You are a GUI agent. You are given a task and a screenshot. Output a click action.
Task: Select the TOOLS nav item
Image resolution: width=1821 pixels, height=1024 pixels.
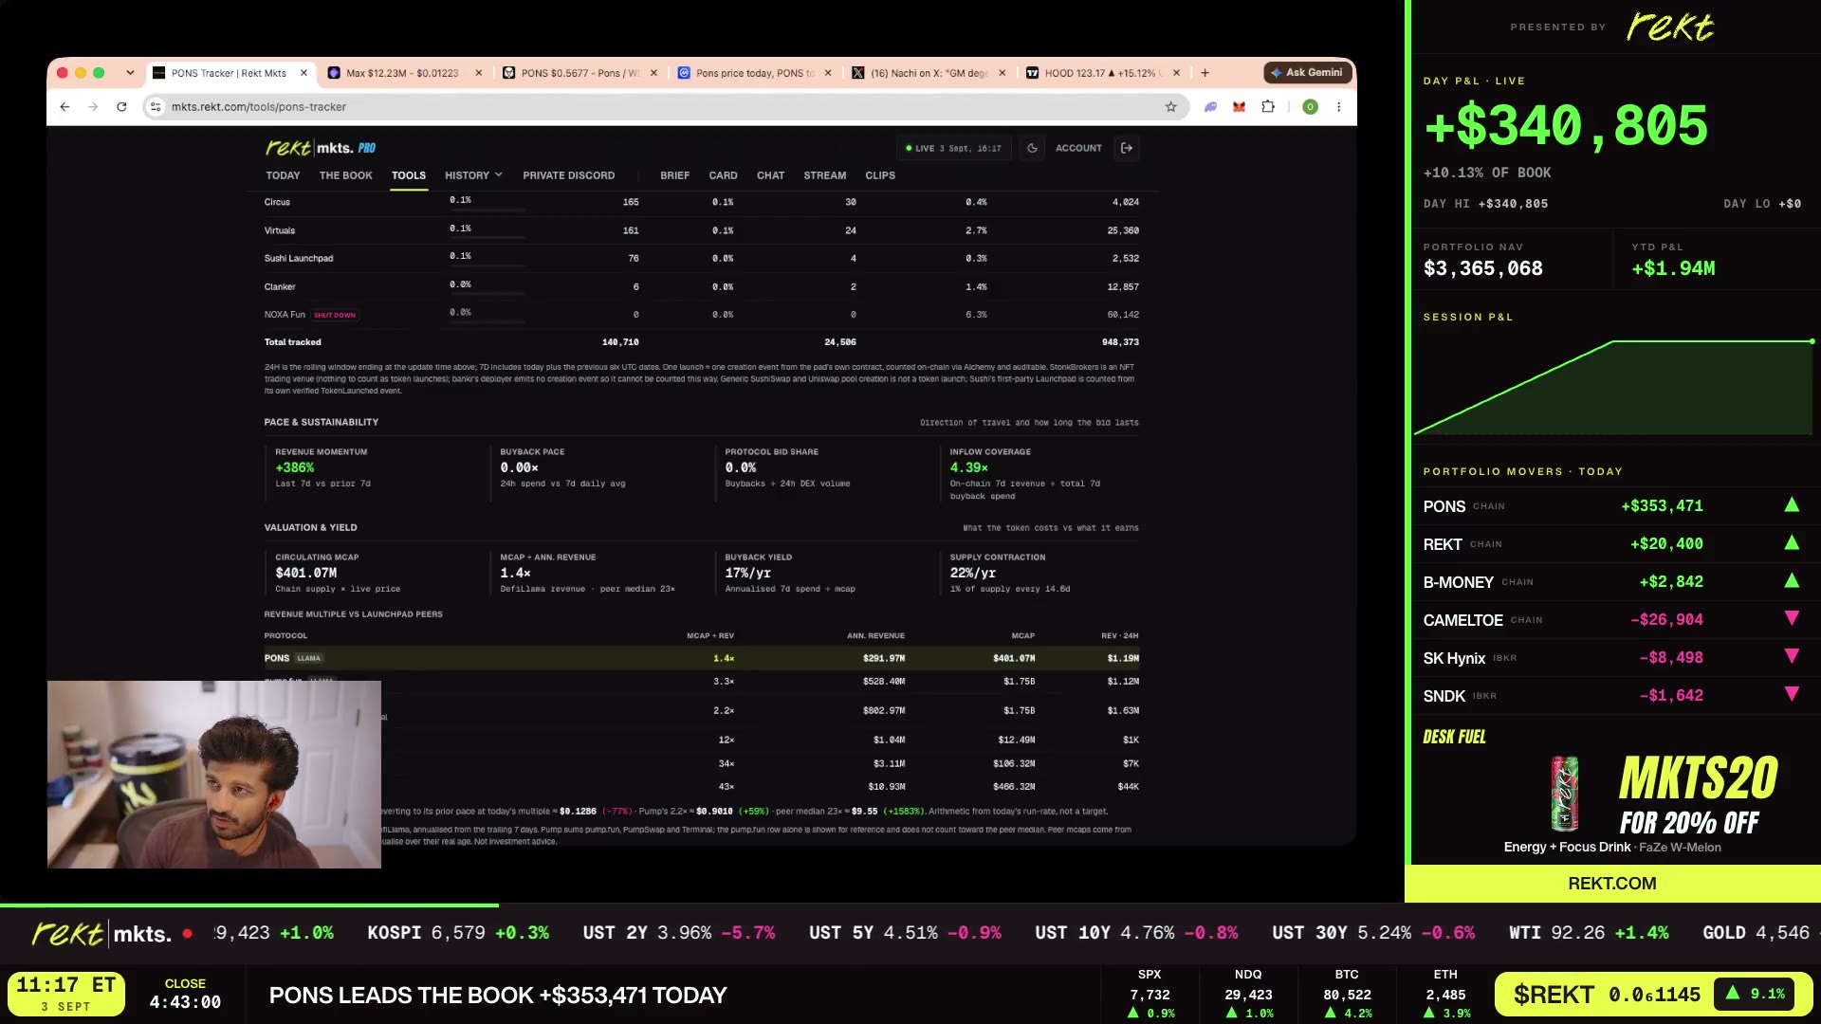409,175
